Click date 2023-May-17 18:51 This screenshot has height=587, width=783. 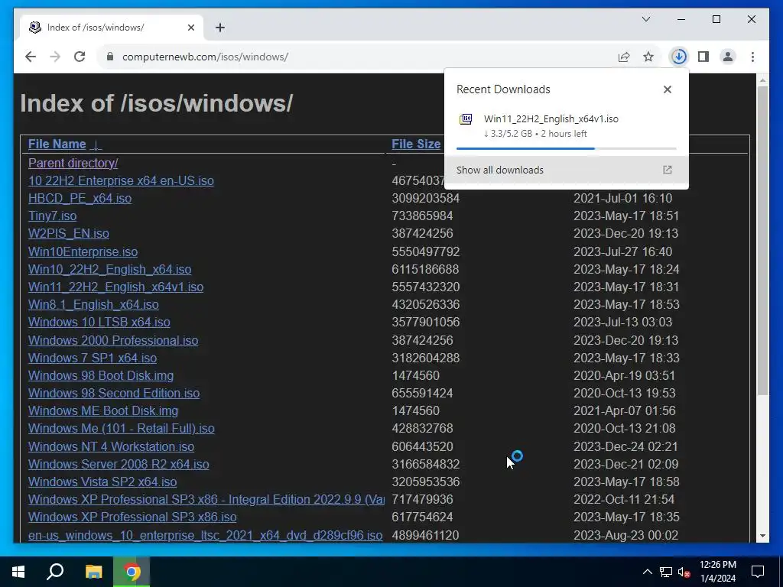pos(626,216)
